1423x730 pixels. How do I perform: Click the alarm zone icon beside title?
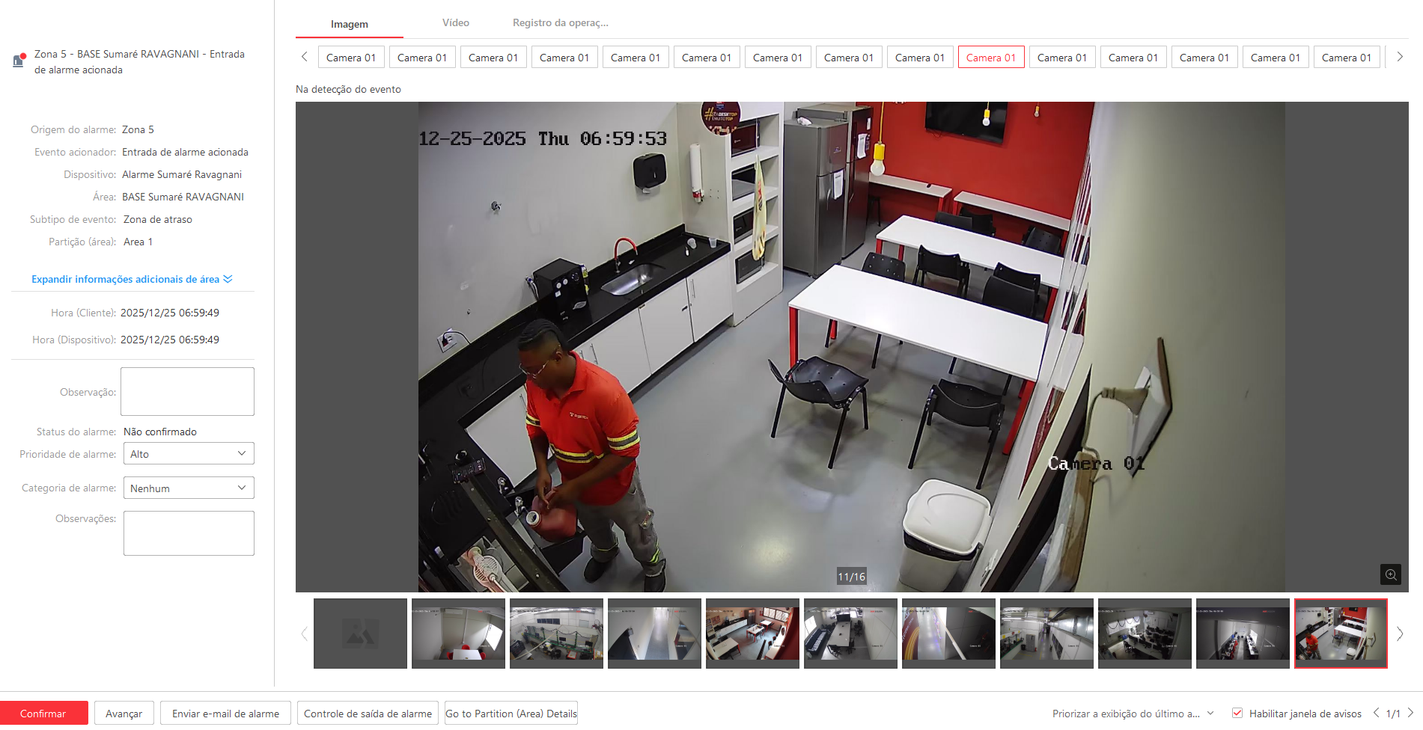point(19,61)
